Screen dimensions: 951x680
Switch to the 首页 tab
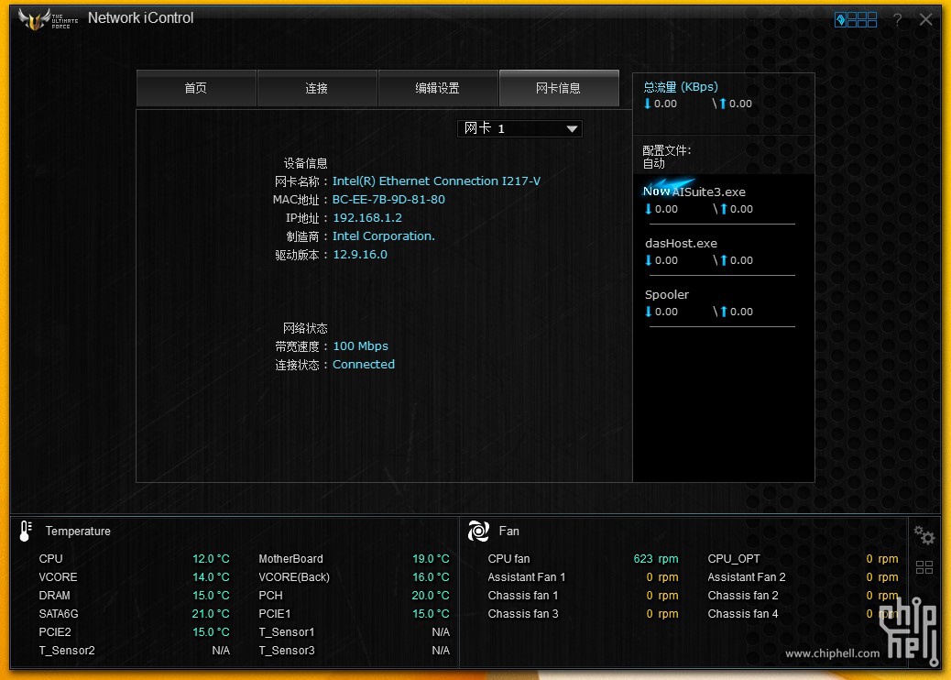click(x=196, y=89)
